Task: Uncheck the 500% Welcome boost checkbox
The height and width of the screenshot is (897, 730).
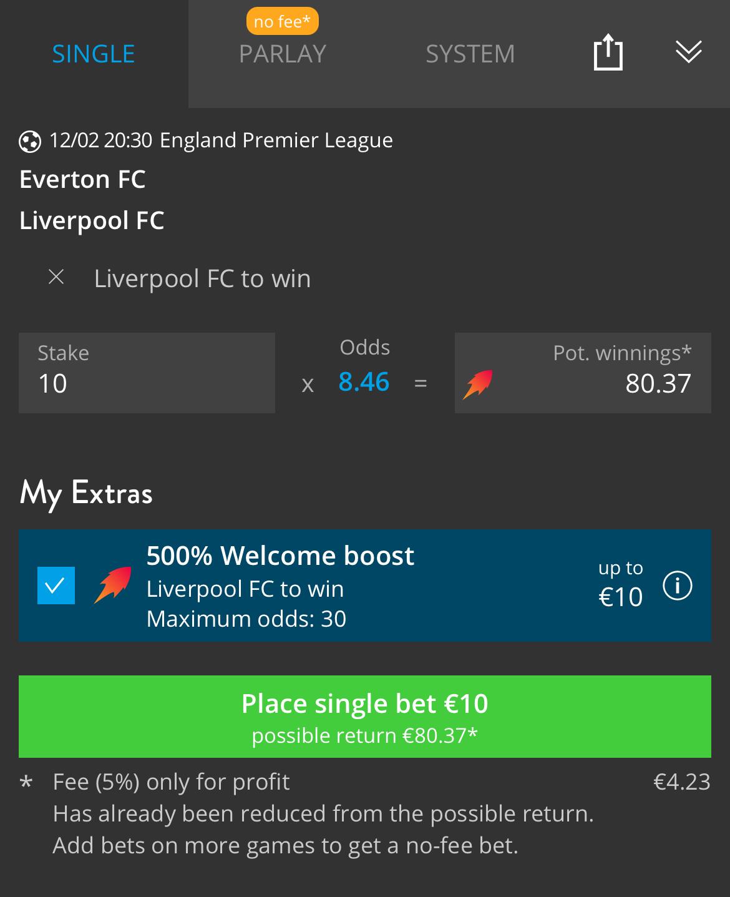Action: (56, 586)
